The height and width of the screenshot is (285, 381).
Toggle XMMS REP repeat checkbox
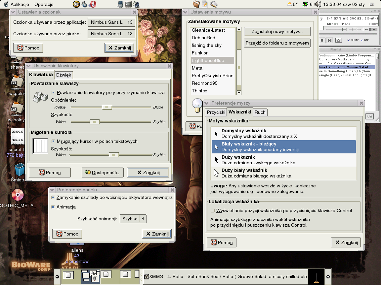click(x=362, y=40)
